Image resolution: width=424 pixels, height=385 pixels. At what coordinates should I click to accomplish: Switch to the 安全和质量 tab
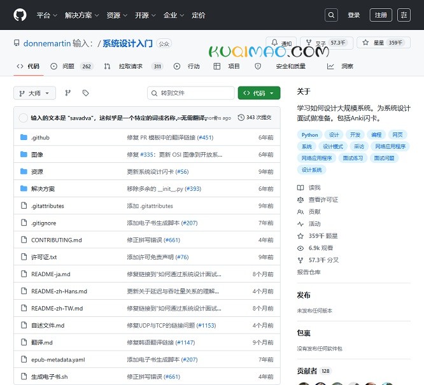(x=280, y=66)
